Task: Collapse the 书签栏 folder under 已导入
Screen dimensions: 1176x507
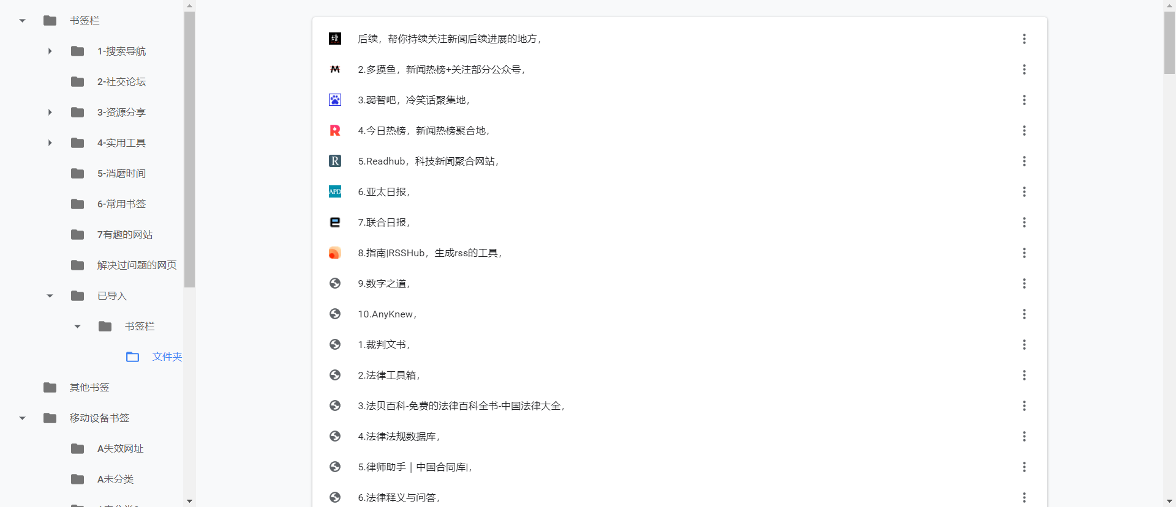Action: [78, 327]
